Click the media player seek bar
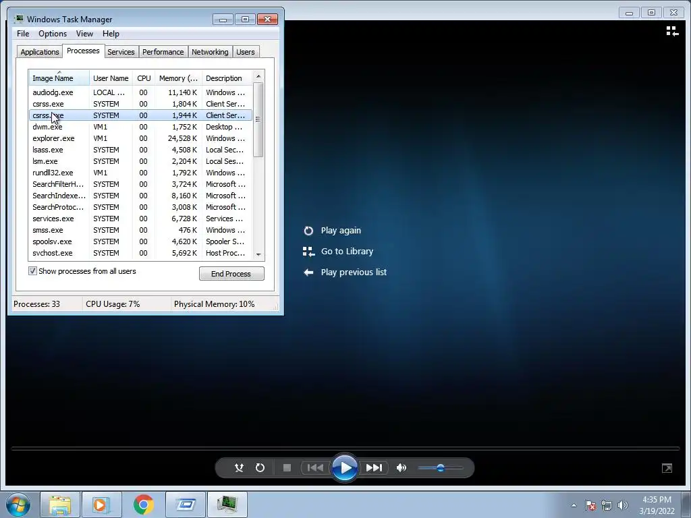 click(x=345, y=449)
